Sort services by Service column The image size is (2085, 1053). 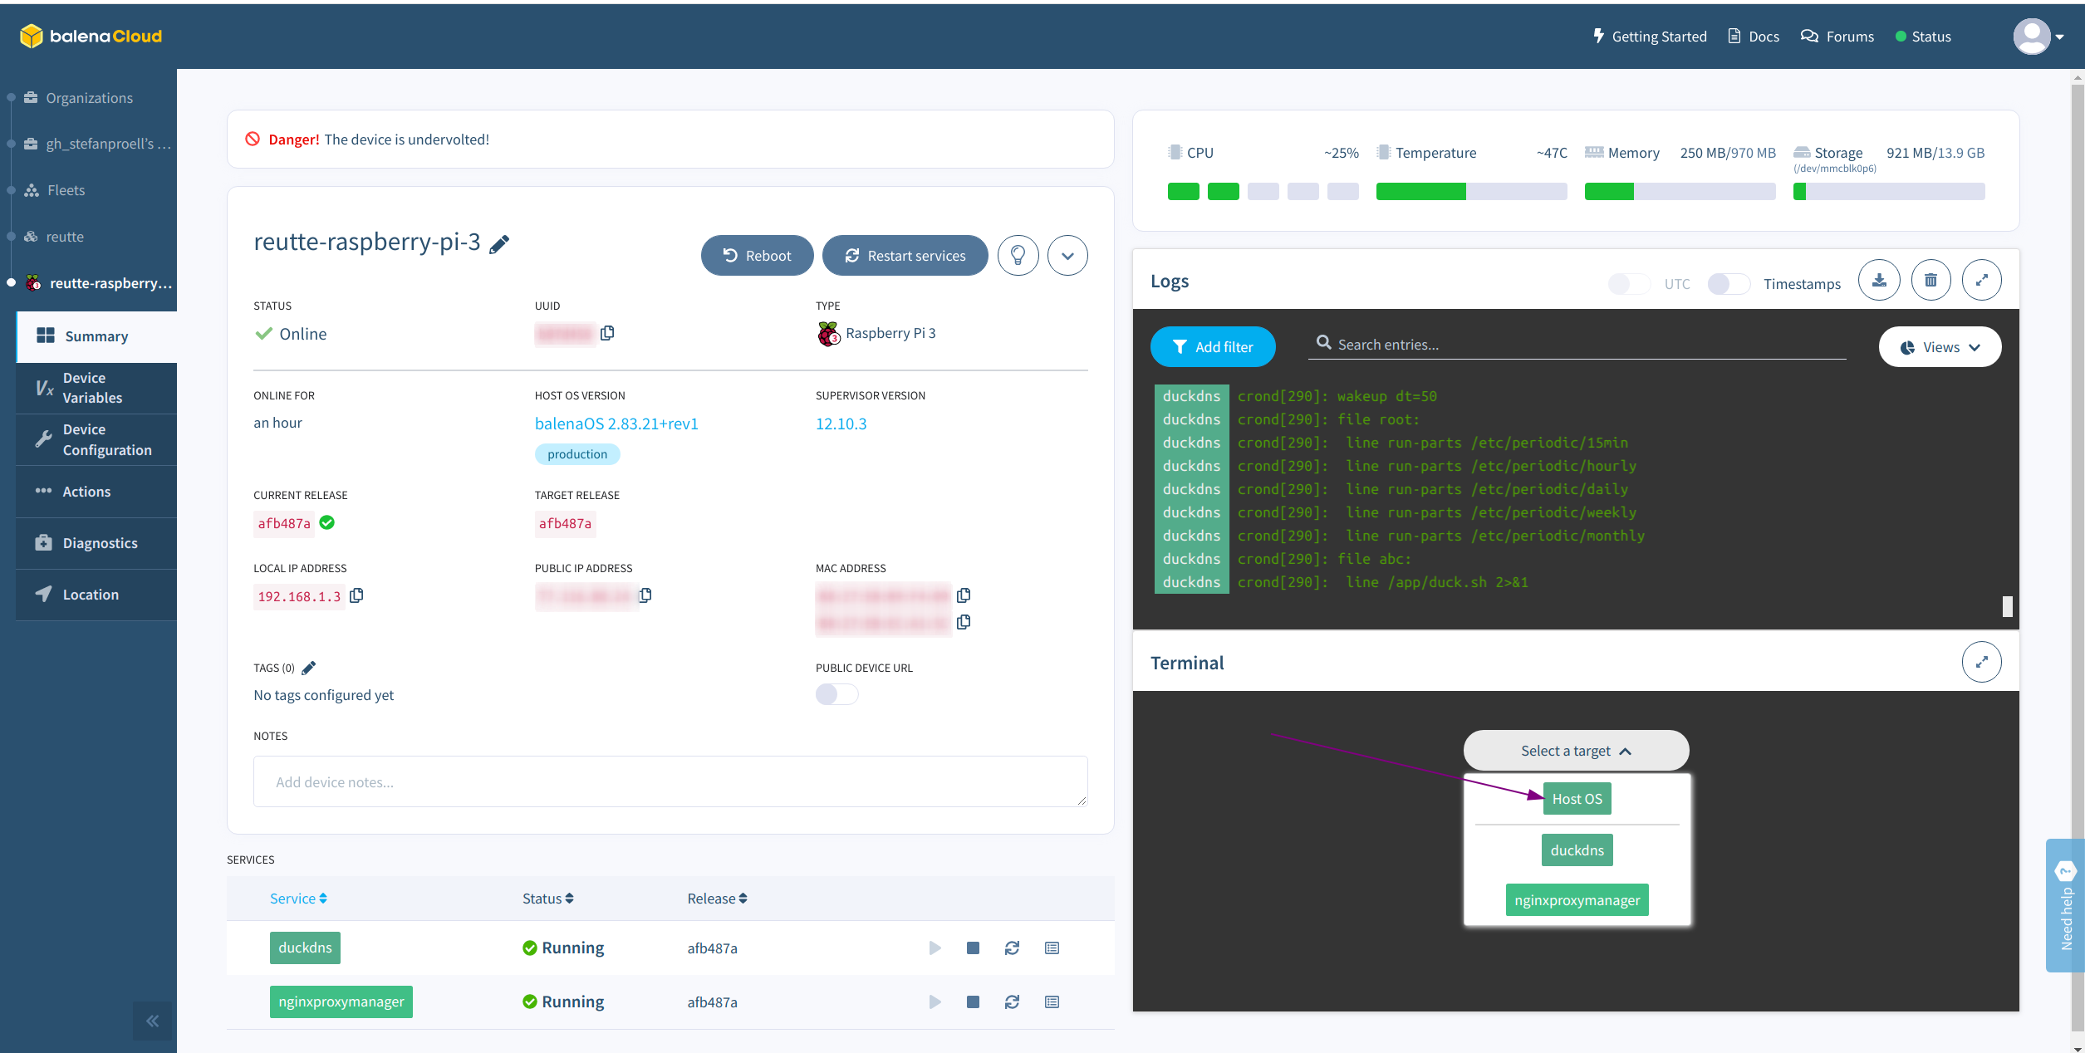click(x=298, y=899)
